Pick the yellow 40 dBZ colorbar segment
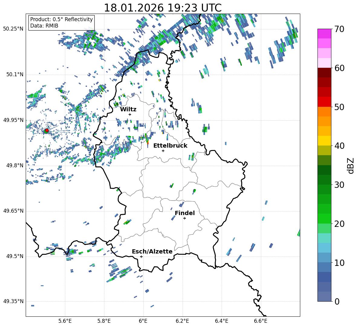Viewport: 358px width, 327px height. coord(324,141)
